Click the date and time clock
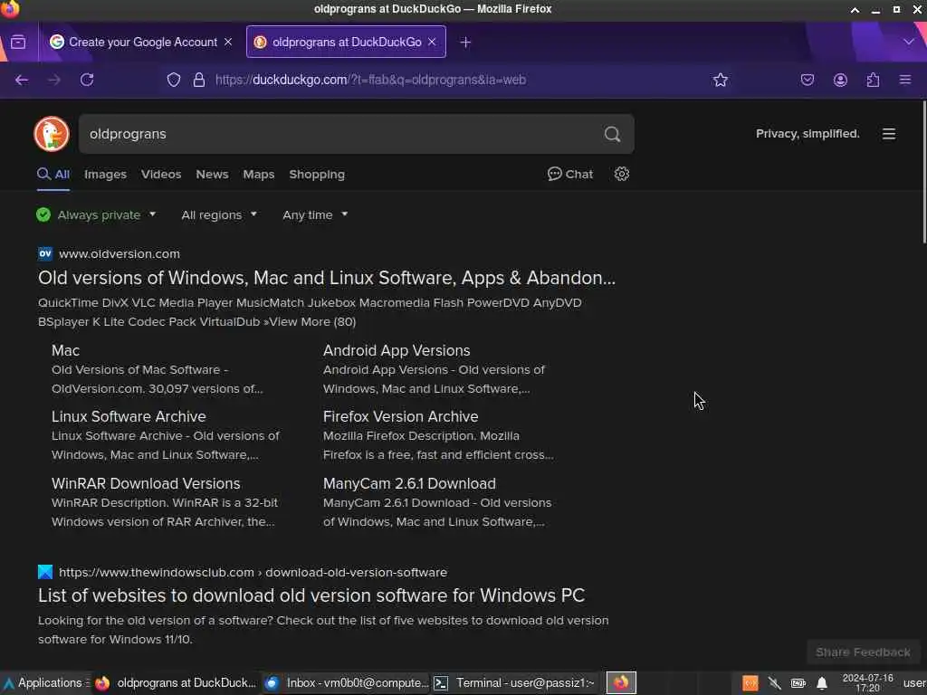This screenshot has height=695, width=927. pyautogui.click(x=867, y=683)
